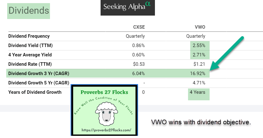Viewport: 263px width, 138px height.
Task: Click the 4 Year Average Yield label
Action: pyautogui.click(x=30, y=55)
